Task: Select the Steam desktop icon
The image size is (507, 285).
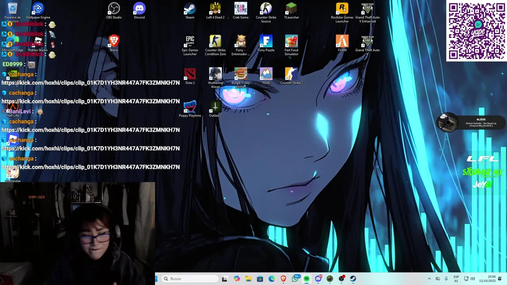Action: (190, 11)
